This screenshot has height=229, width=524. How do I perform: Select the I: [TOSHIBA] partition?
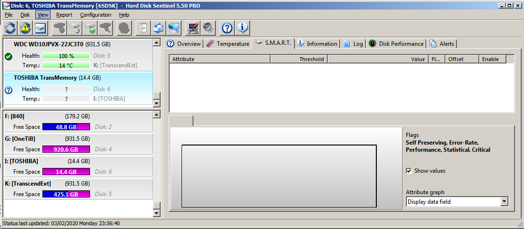point(78,167)
